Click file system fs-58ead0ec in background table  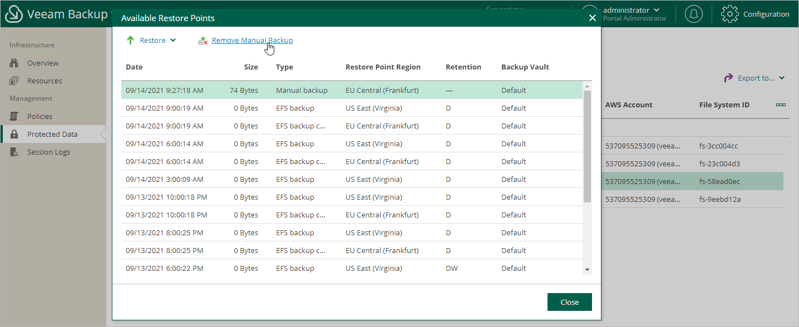pos(720,181)
